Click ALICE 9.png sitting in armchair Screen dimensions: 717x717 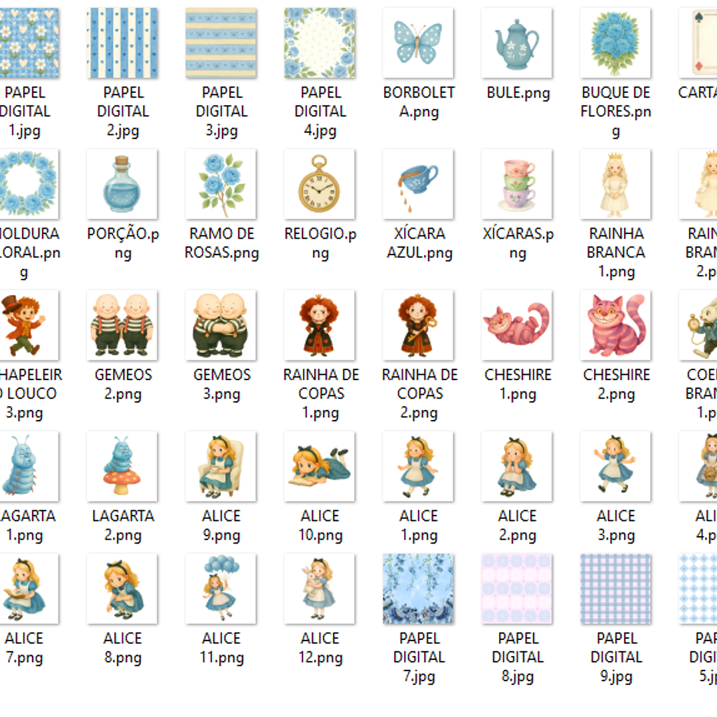[x=221, y=466]
